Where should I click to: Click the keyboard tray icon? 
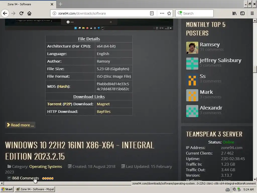click(x=227, y=189)
